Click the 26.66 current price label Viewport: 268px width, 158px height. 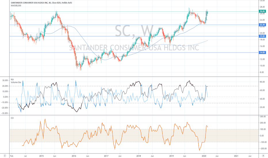[262, 11]
